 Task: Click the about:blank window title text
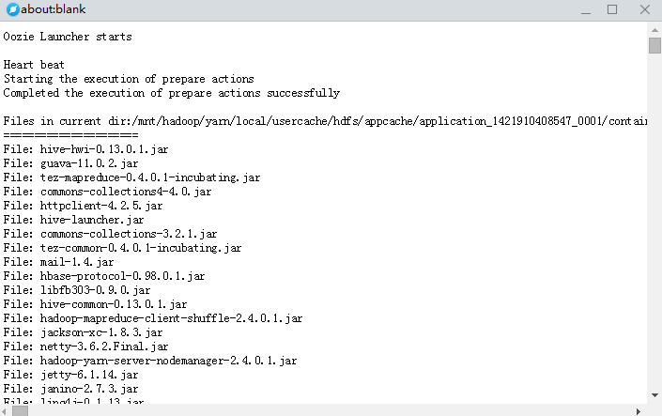(x=54, y=9)
